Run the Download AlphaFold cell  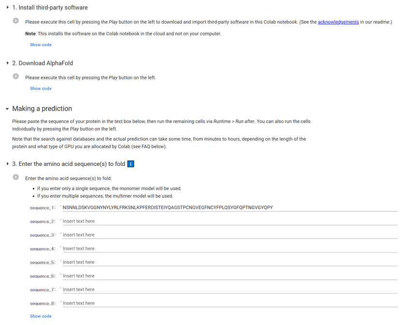coord(16,76)
